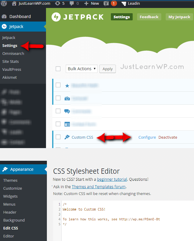194x241 pixels.
Task: Click the large Jetpack header logo
Action: click(x=78, y=17)
